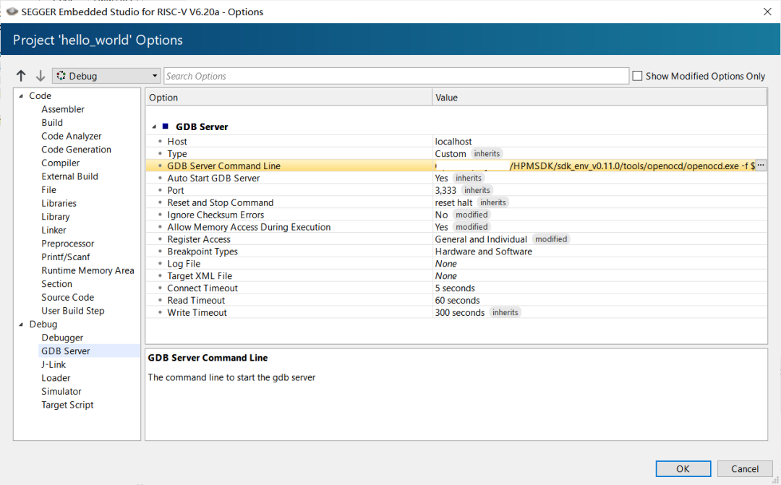Select Target Script under Debug

67,405
